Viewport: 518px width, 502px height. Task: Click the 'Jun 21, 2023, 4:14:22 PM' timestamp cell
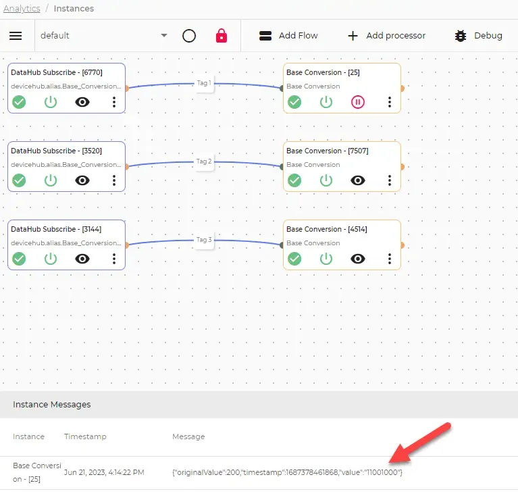pyautogui.click(x=104, y=472)
